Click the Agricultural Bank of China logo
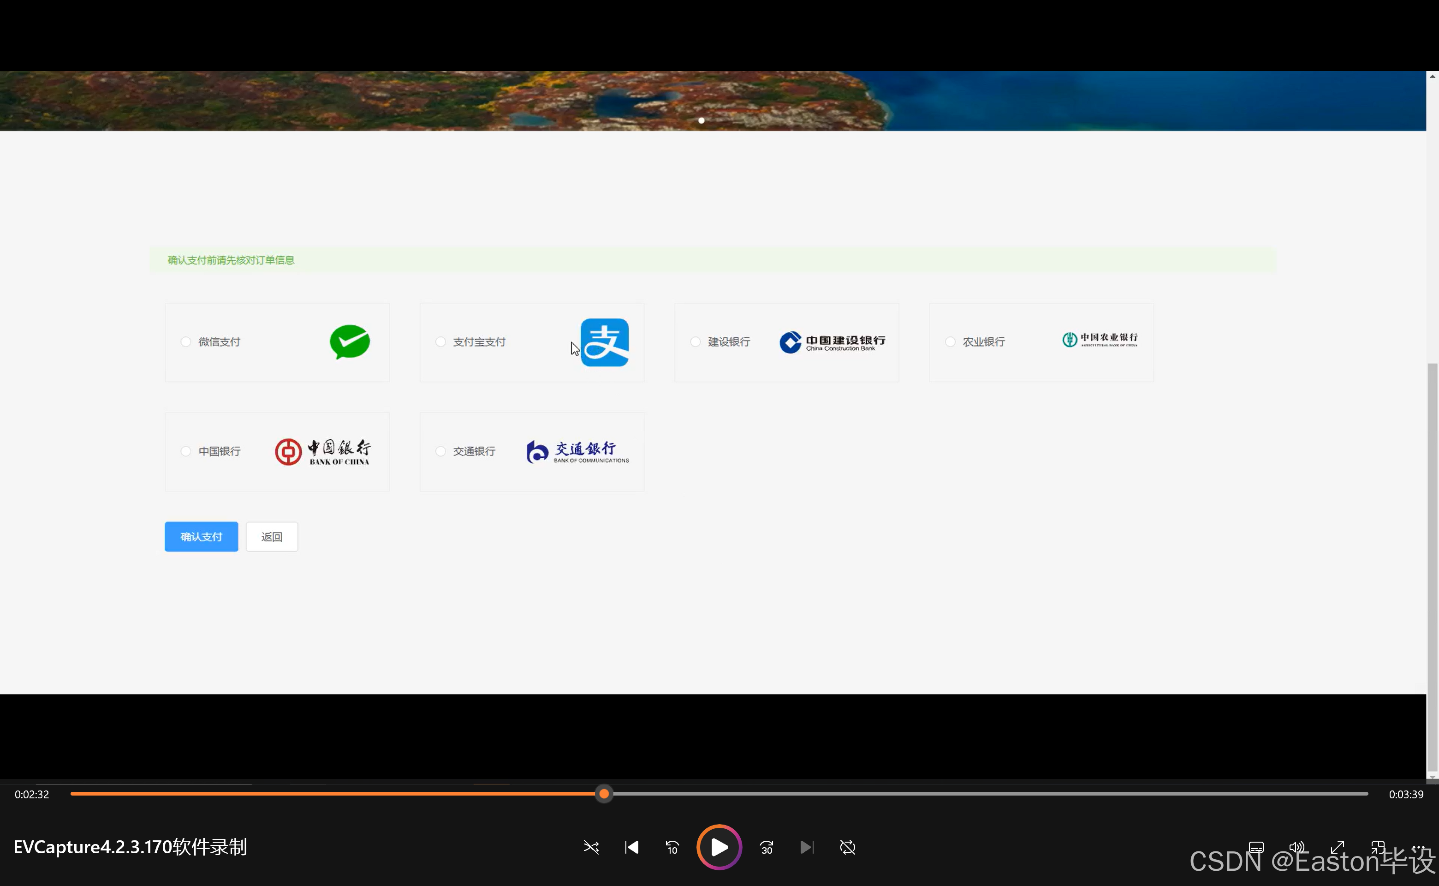Screen dimensions: 1439x886 tap(1100, 340)
